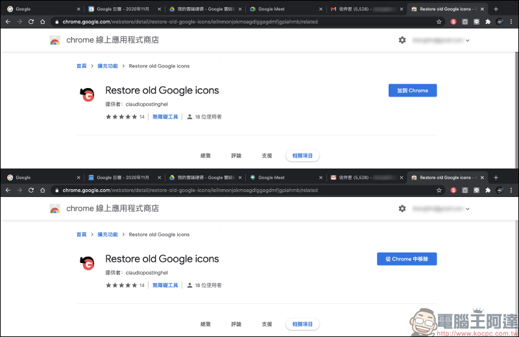Click 首頁 breadcrumb link in bottom window
The image size is (519, 337).
(x=82, y=235)
